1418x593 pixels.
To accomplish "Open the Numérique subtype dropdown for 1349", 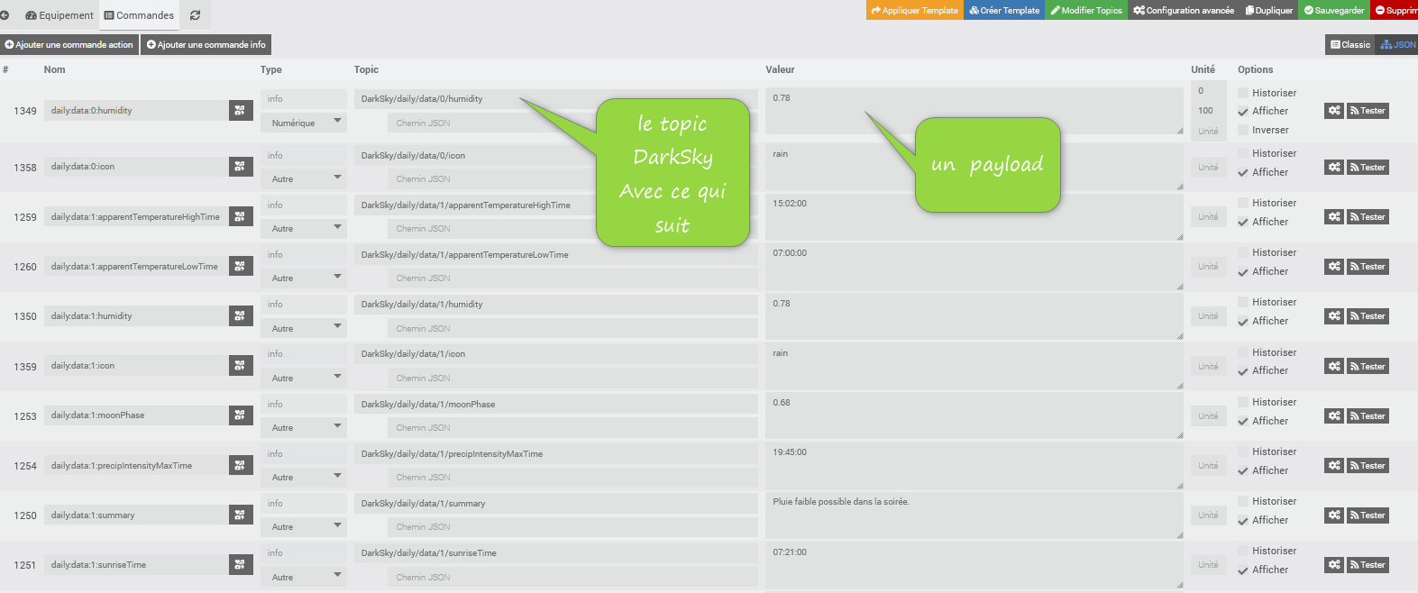I will coord(304,123).
